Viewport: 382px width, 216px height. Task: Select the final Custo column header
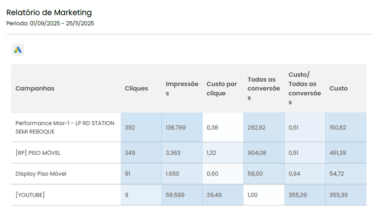tap(339, 88)
